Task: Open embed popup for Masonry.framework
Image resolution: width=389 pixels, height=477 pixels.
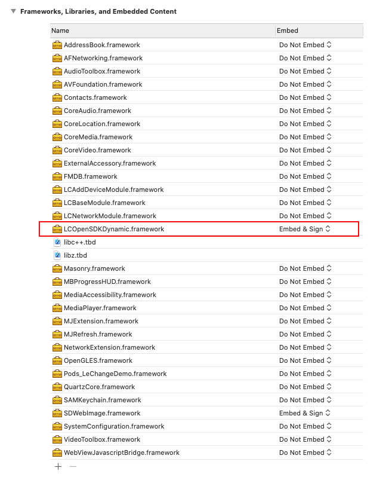Action: (x=305, y=268)
